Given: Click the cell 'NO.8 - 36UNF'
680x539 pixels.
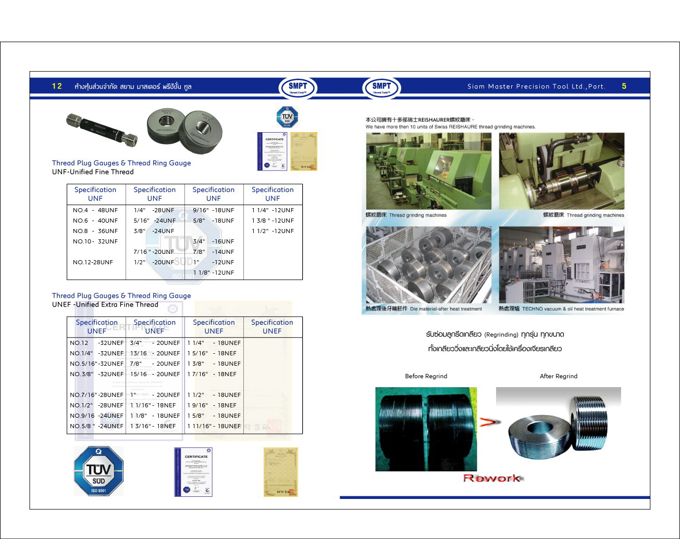Looking at the screenshot, I should click(x=95, y=231).
